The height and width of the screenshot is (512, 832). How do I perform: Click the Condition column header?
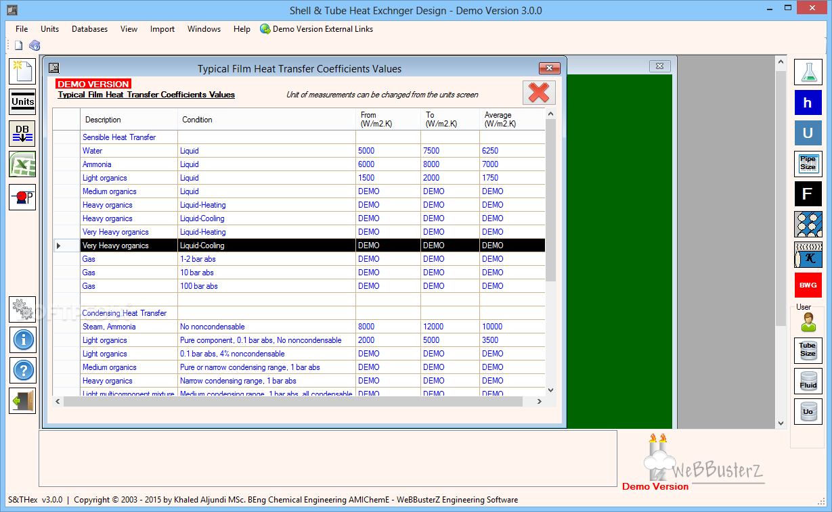click(x=267, y=120)
